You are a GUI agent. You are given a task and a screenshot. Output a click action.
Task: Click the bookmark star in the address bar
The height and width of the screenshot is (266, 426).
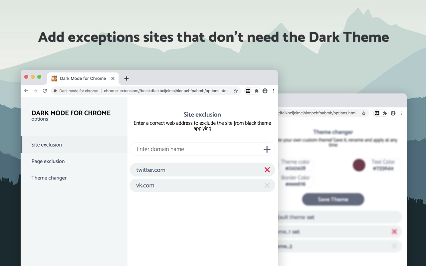[236, 90]
